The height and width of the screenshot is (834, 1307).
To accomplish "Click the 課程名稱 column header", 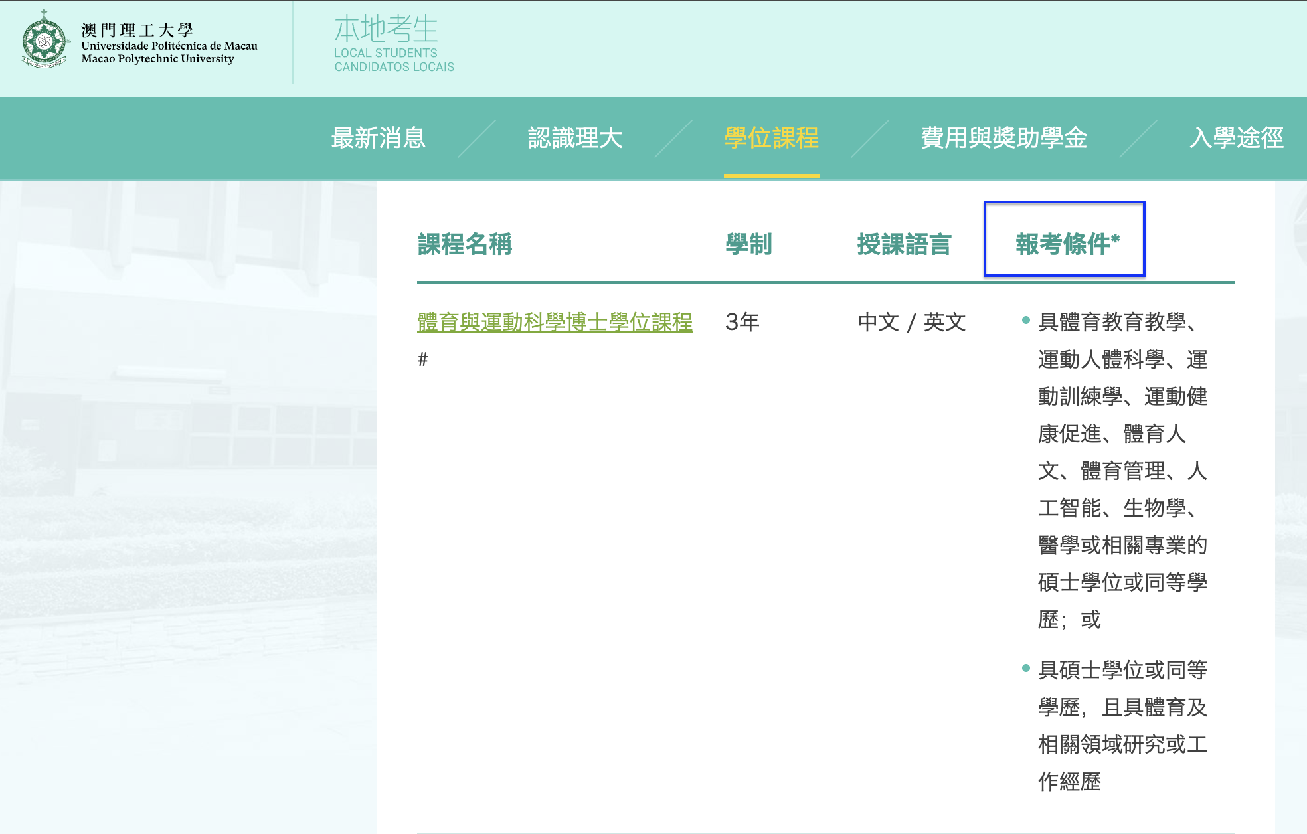I will click(x=465, y=244).
